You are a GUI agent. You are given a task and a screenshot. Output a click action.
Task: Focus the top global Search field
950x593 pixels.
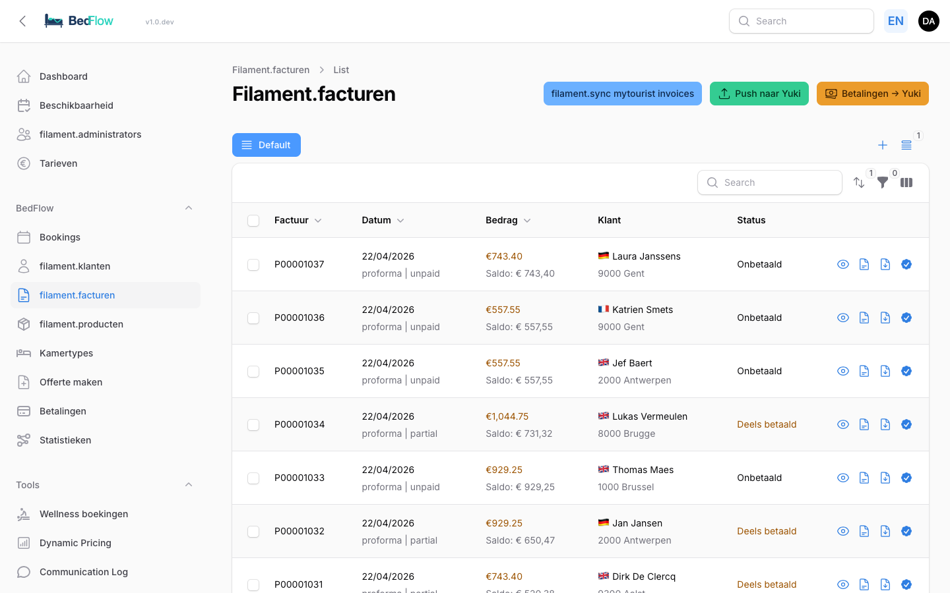(802, 21)
